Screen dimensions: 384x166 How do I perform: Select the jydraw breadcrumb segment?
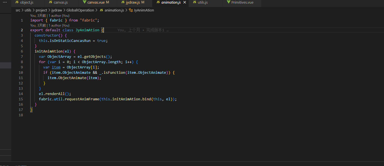(x=57, y=10)
